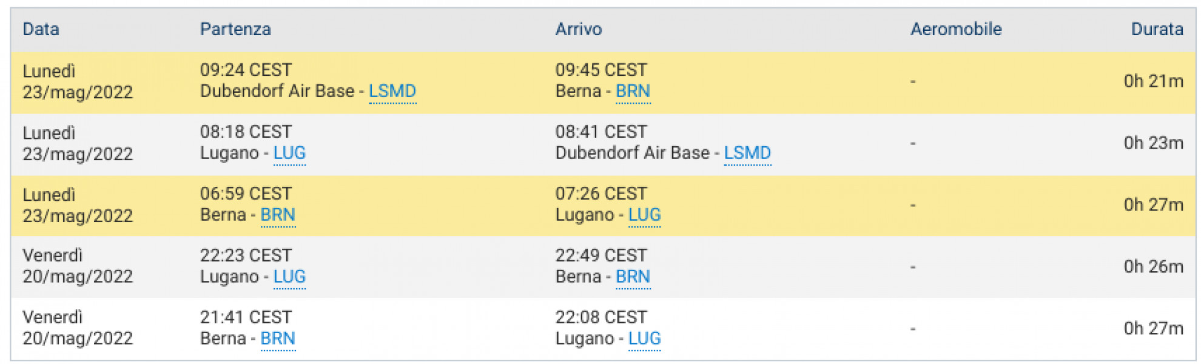Click the 0h 26m duration cell

coord(1153,267)
